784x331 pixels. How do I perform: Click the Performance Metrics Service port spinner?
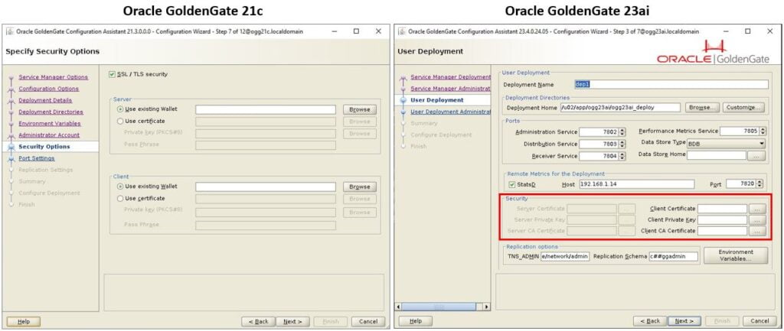pyautogui.click(x=762, y=131)
